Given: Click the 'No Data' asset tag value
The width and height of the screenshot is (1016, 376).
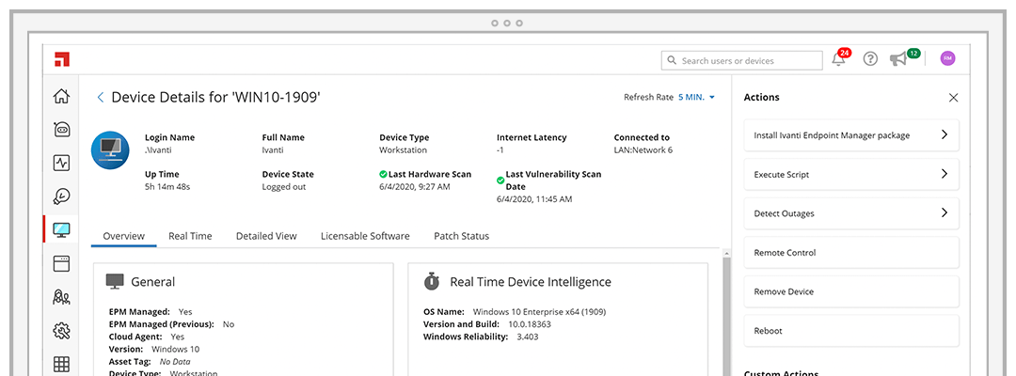Looking at the screenshot, I should click(175, 362).
